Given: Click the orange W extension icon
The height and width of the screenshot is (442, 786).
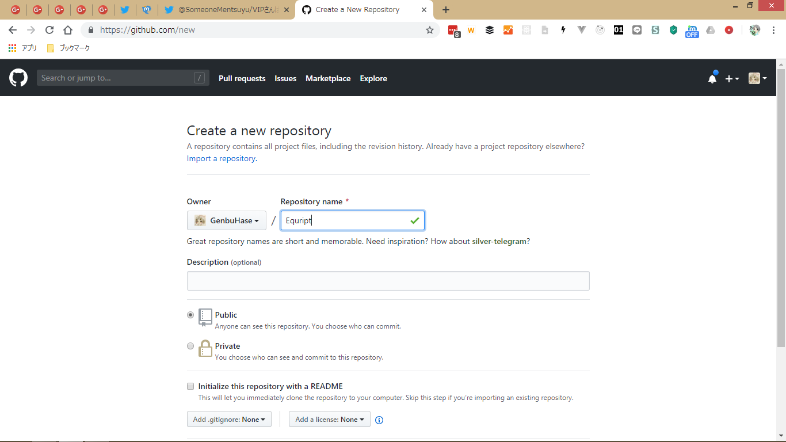Looking at the screenshot, I should (471, 30).
